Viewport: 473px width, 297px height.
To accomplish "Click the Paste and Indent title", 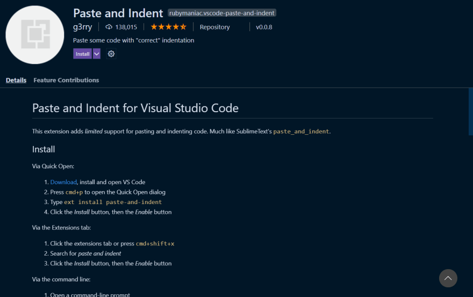I will [118, 13].
